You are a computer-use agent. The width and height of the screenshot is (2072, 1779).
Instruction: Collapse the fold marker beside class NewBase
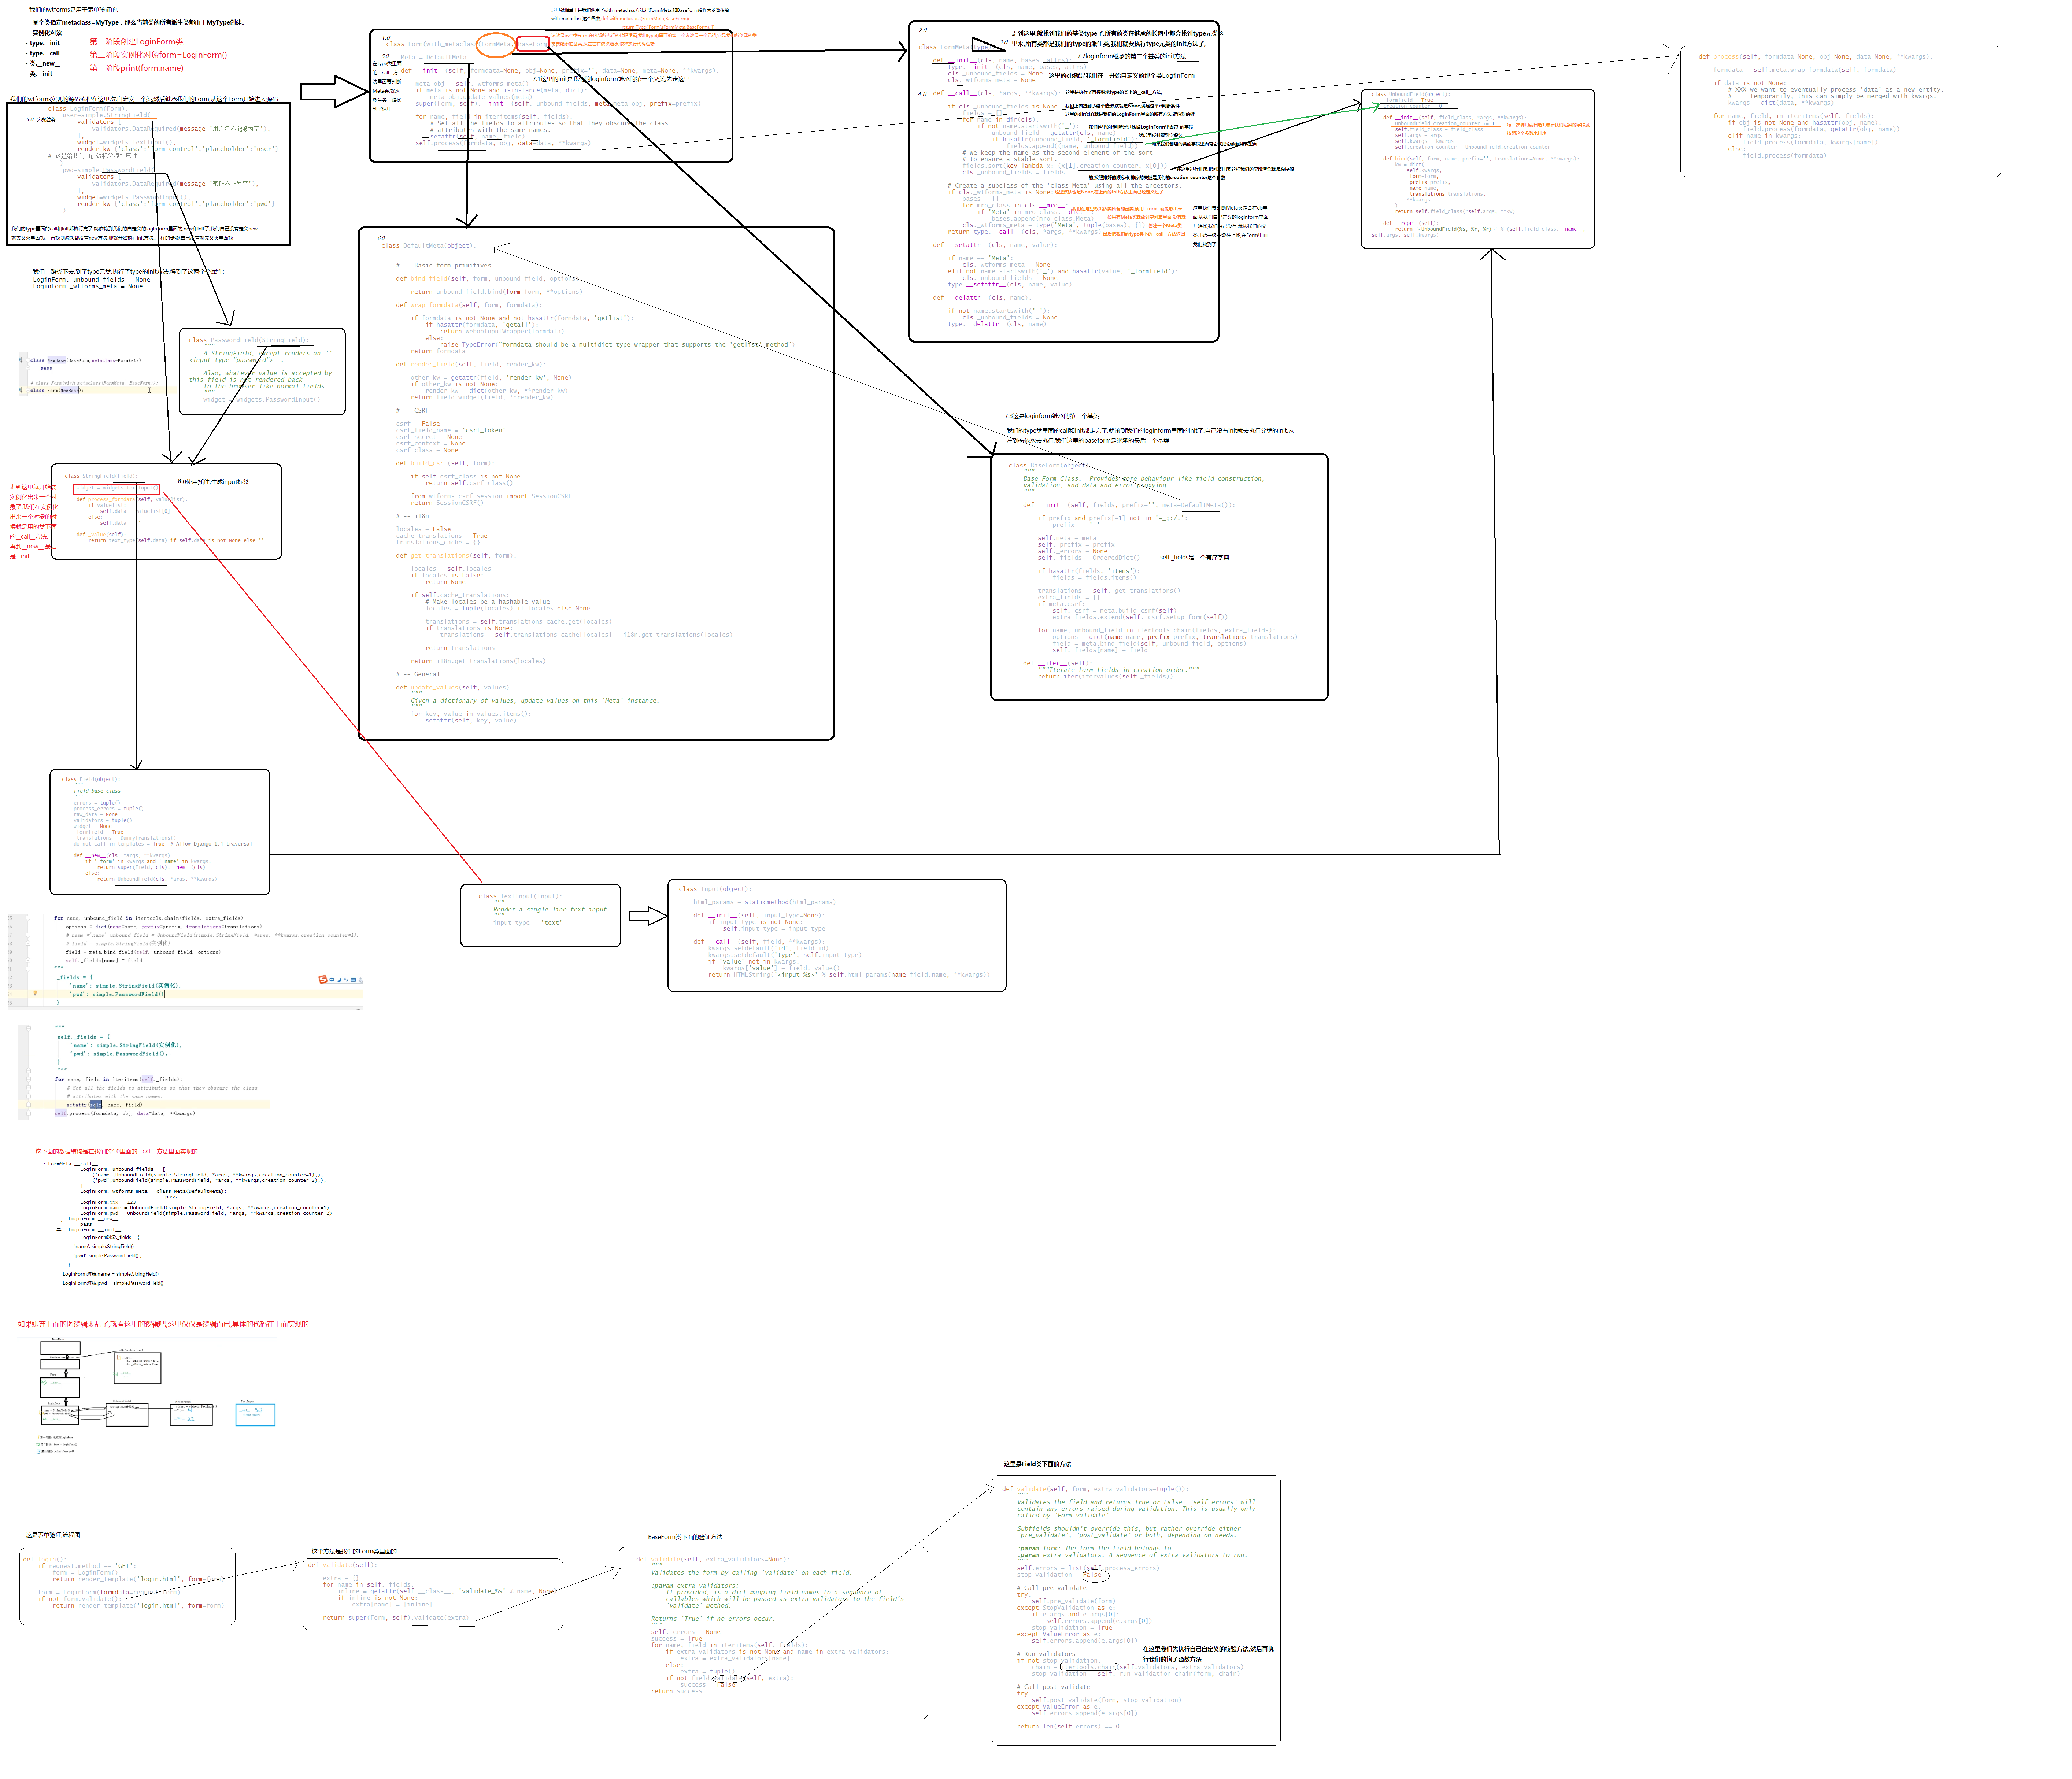click(28, 361)
